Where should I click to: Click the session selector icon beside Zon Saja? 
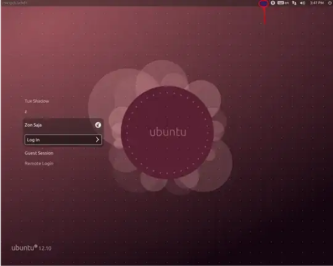[x=98, y=125]
